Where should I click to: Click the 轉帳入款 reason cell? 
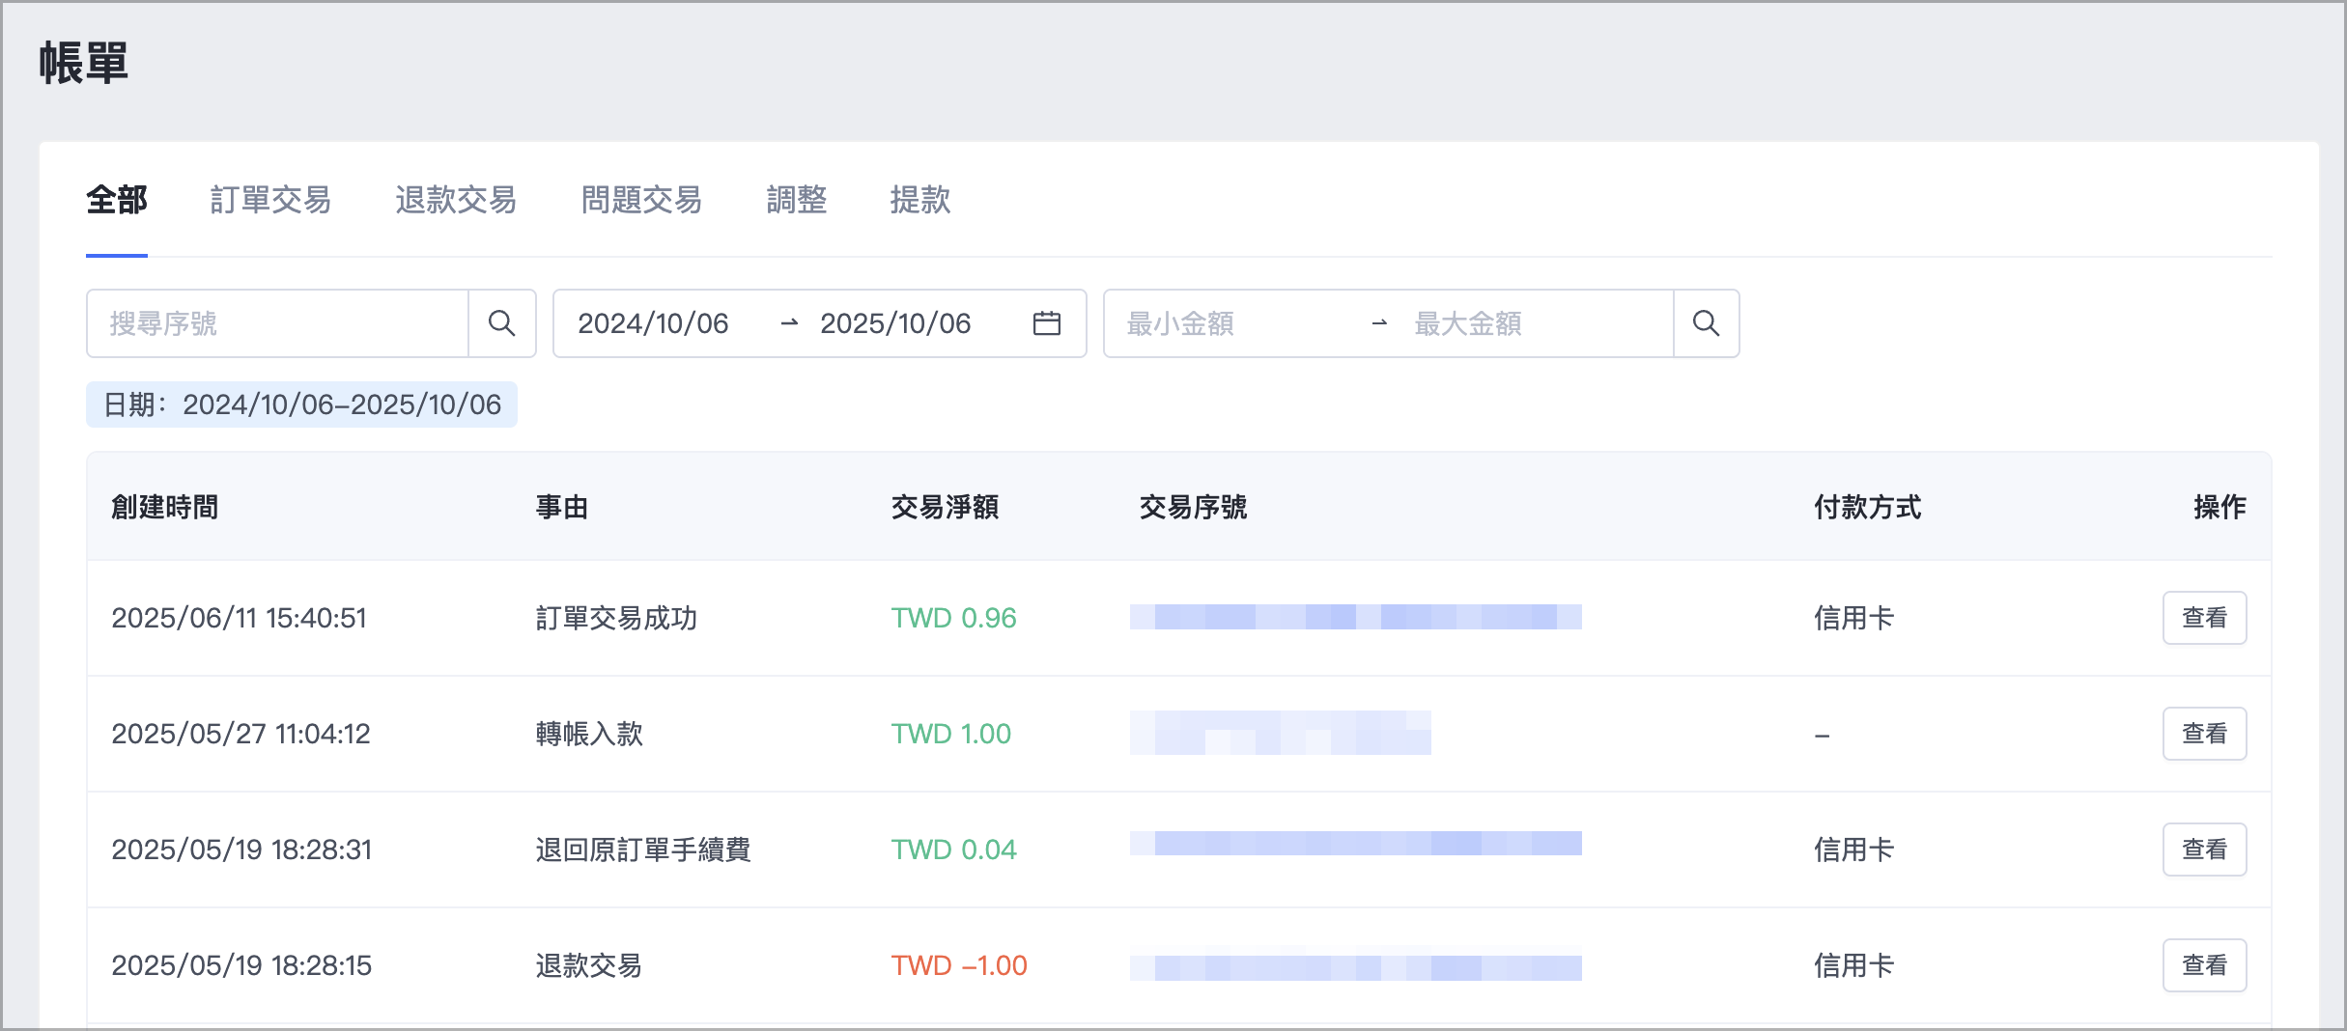[589, 734]
